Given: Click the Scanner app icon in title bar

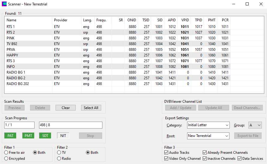Looking at the screenshot, I should pos(4,4).
